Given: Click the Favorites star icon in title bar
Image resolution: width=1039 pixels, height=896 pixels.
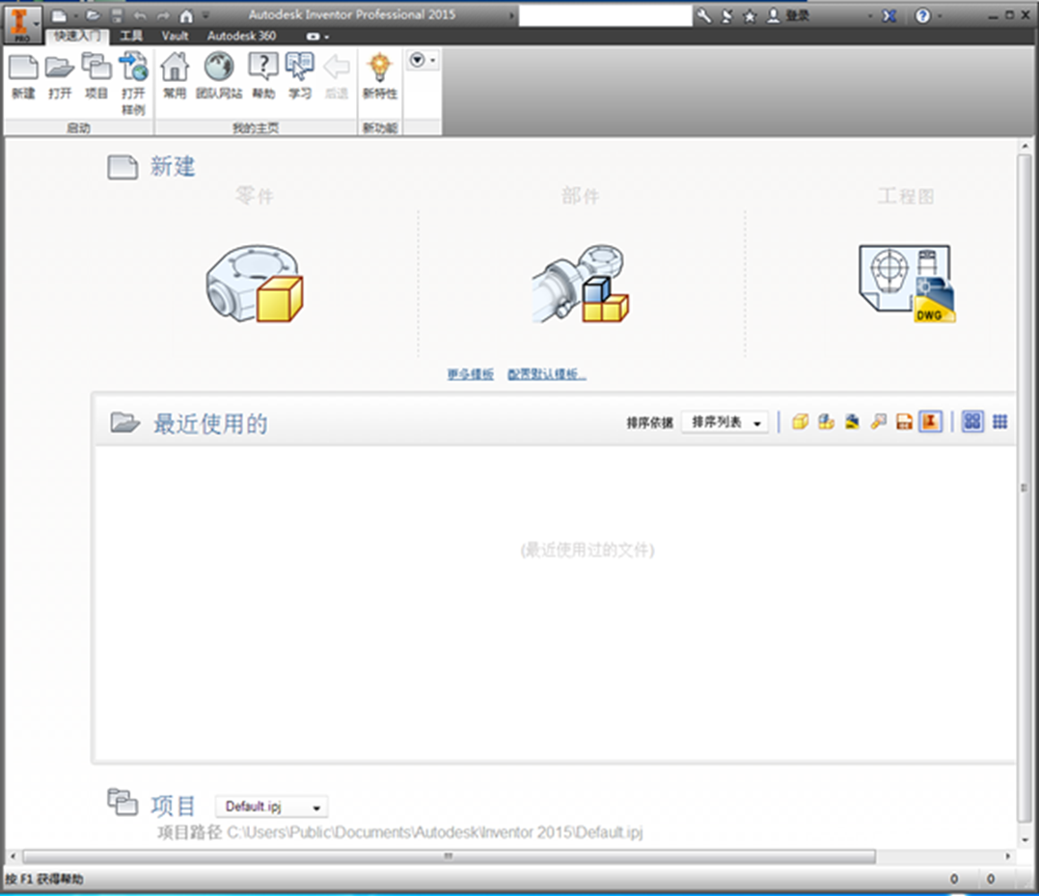Looking at the screenshot, I should tap(750, 15).
